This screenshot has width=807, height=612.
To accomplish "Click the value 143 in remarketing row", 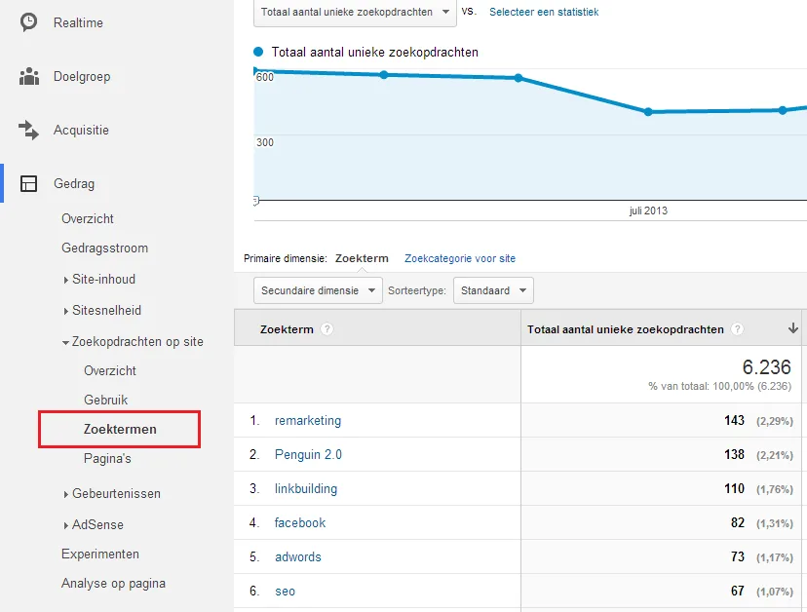I will click(734, 421).
